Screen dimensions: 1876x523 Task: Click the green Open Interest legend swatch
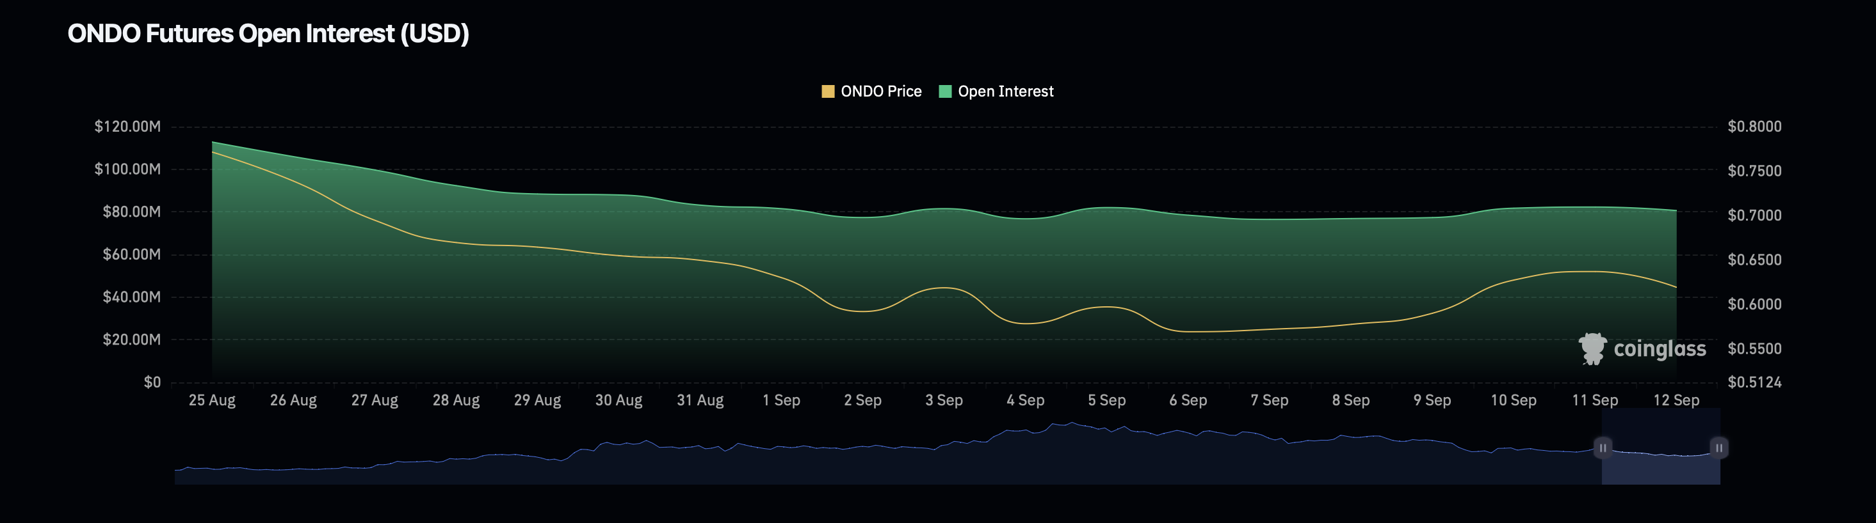945,91
